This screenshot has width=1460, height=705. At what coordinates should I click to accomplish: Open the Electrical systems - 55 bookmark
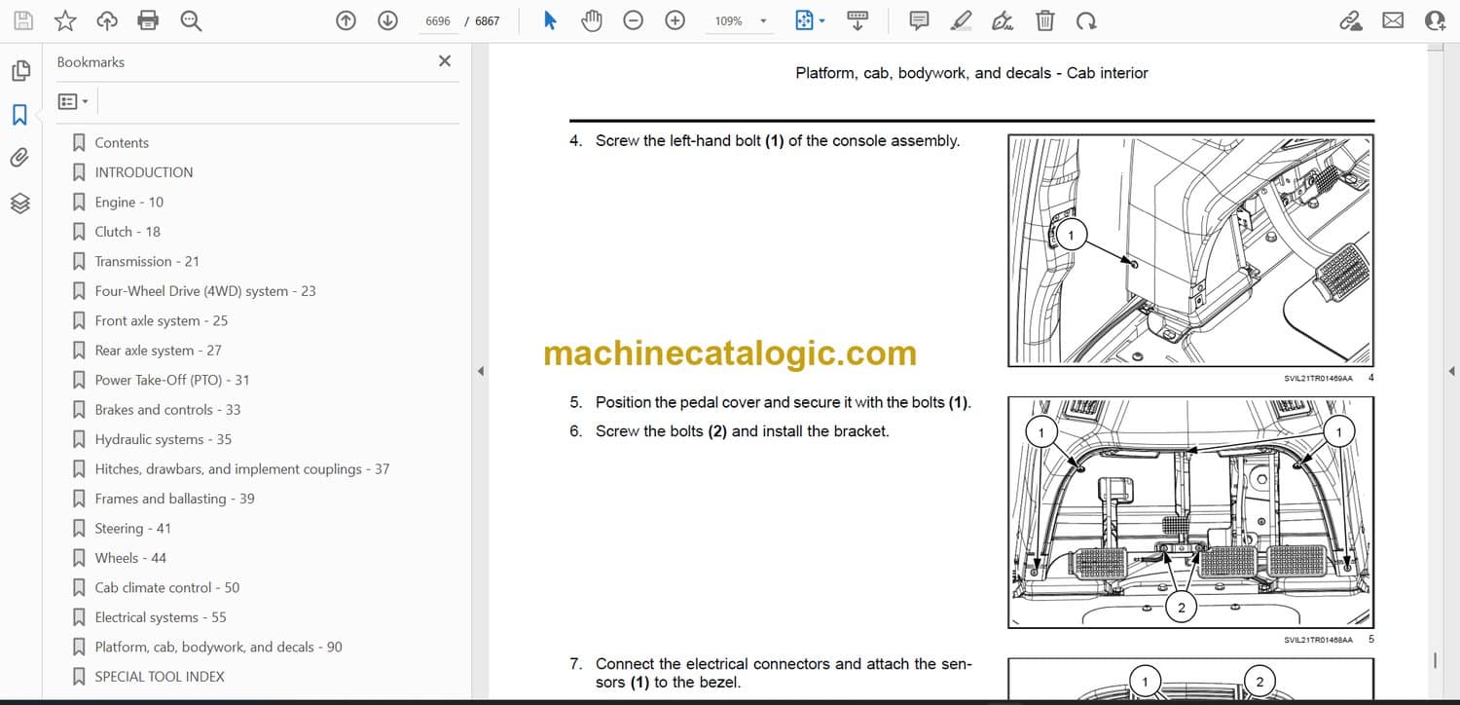click(161, 617)
